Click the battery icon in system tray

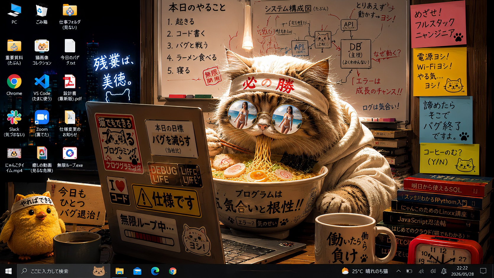[409, 271]
